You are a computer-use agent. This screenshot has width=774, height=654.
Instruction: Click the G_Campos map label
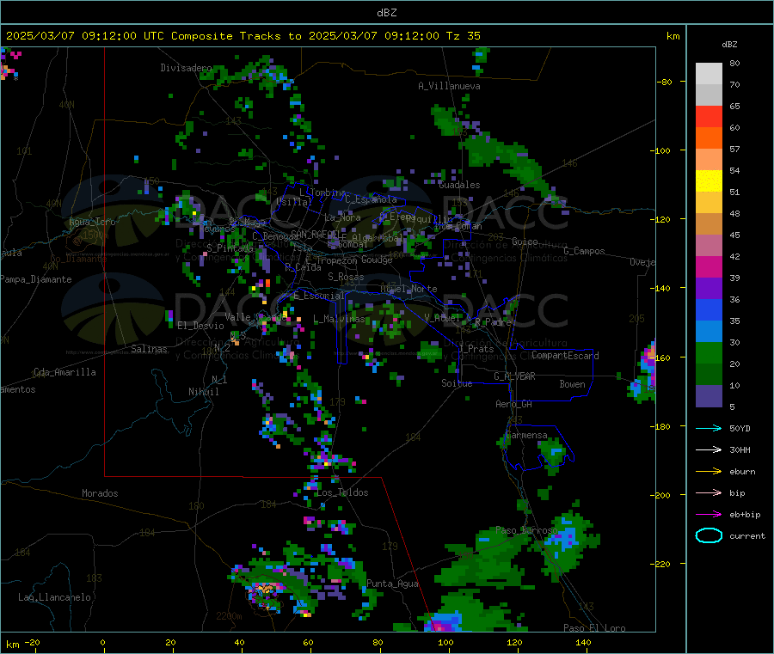point(584,251)
